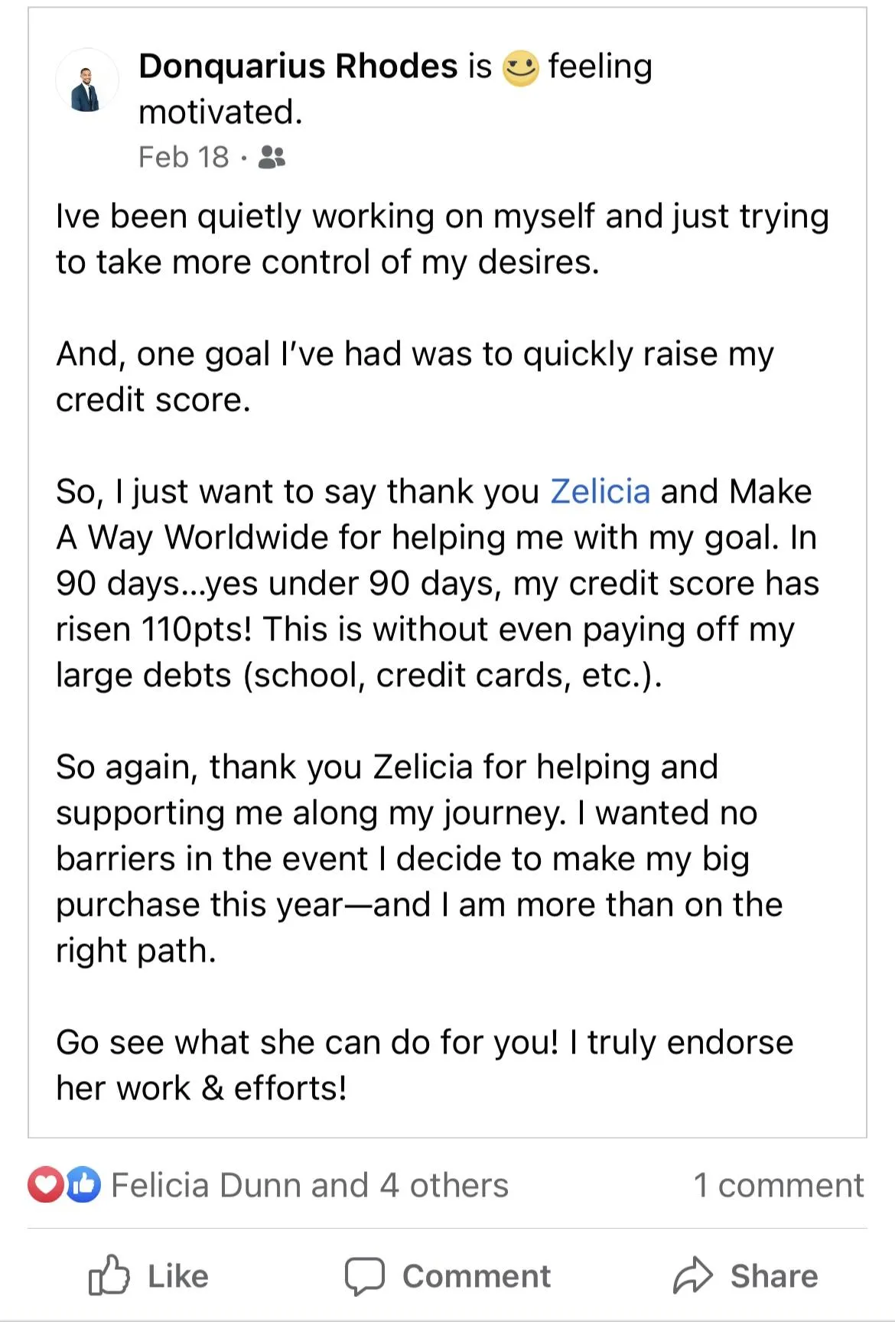
Task: Click the feeling motivated smiley emoji
Action: 520,67
